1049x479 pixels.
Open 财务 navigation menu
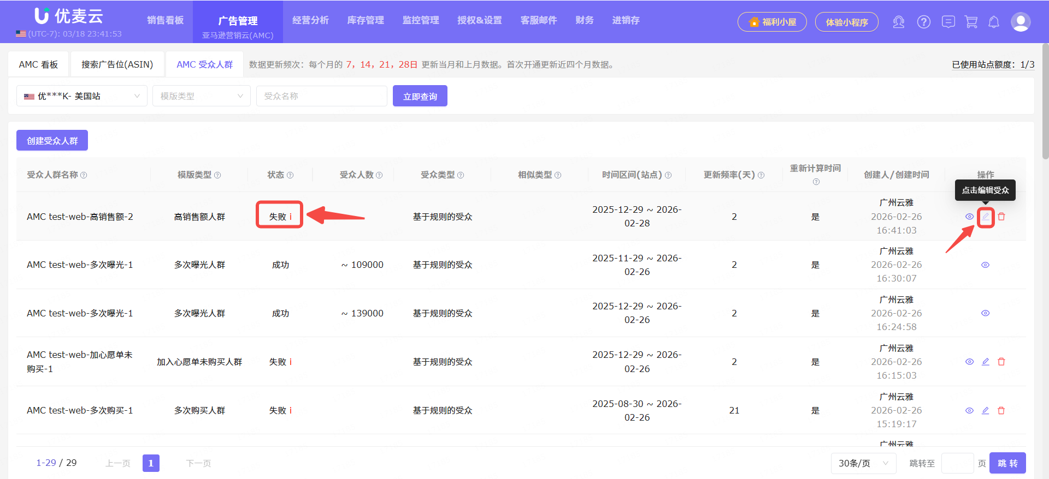pyautogui.click(x=585, y=20)
